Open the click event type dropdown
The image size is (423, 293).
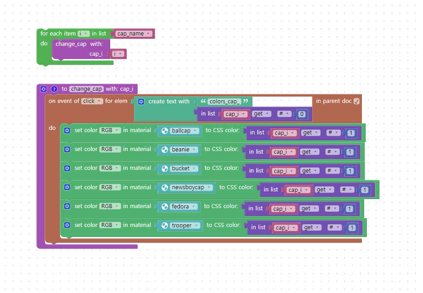92,101
